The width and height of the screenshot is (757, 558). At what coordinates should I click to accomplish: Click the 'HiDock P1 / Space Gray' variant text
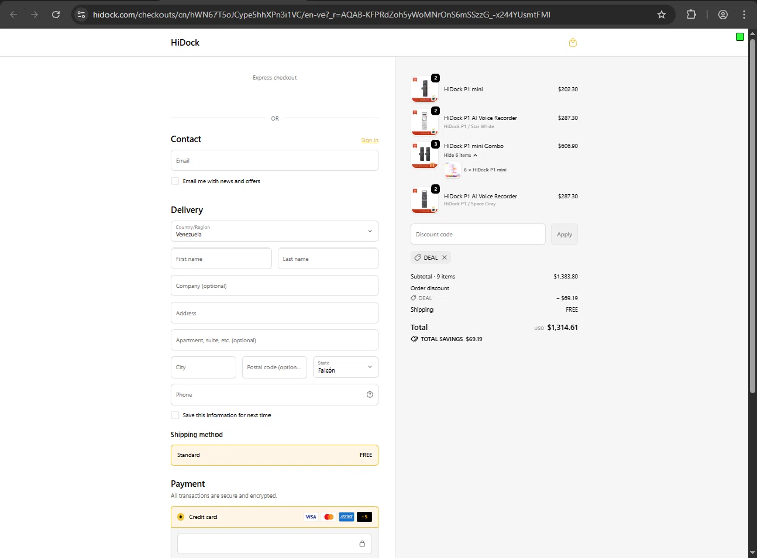click(x=469, y=204)
